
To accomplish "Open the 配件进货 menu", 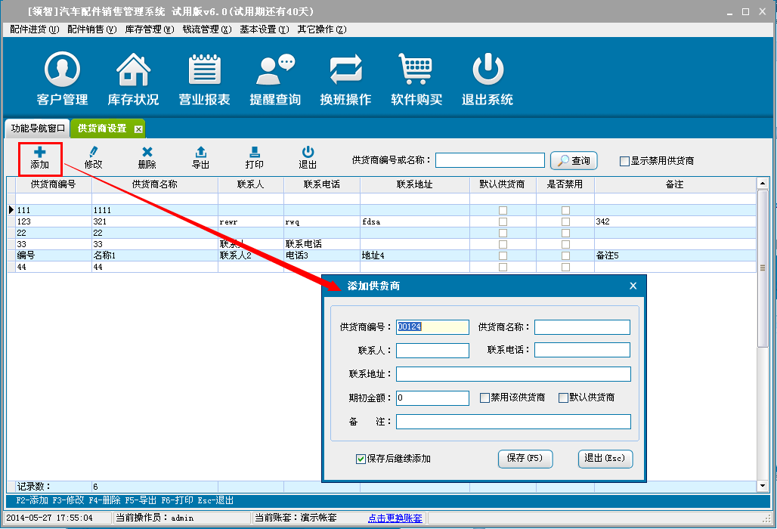I will point(33,29).
